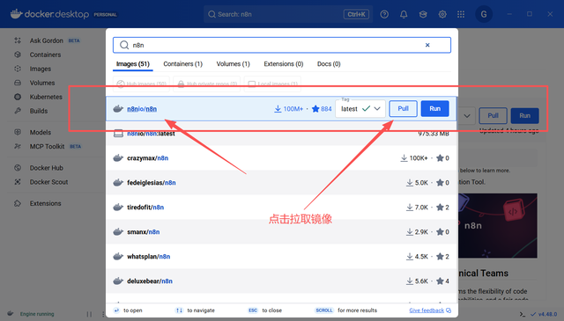Click the top Search: n8n bar
Viewport: 564px width, 321px height.
click(x=288, y=14)
